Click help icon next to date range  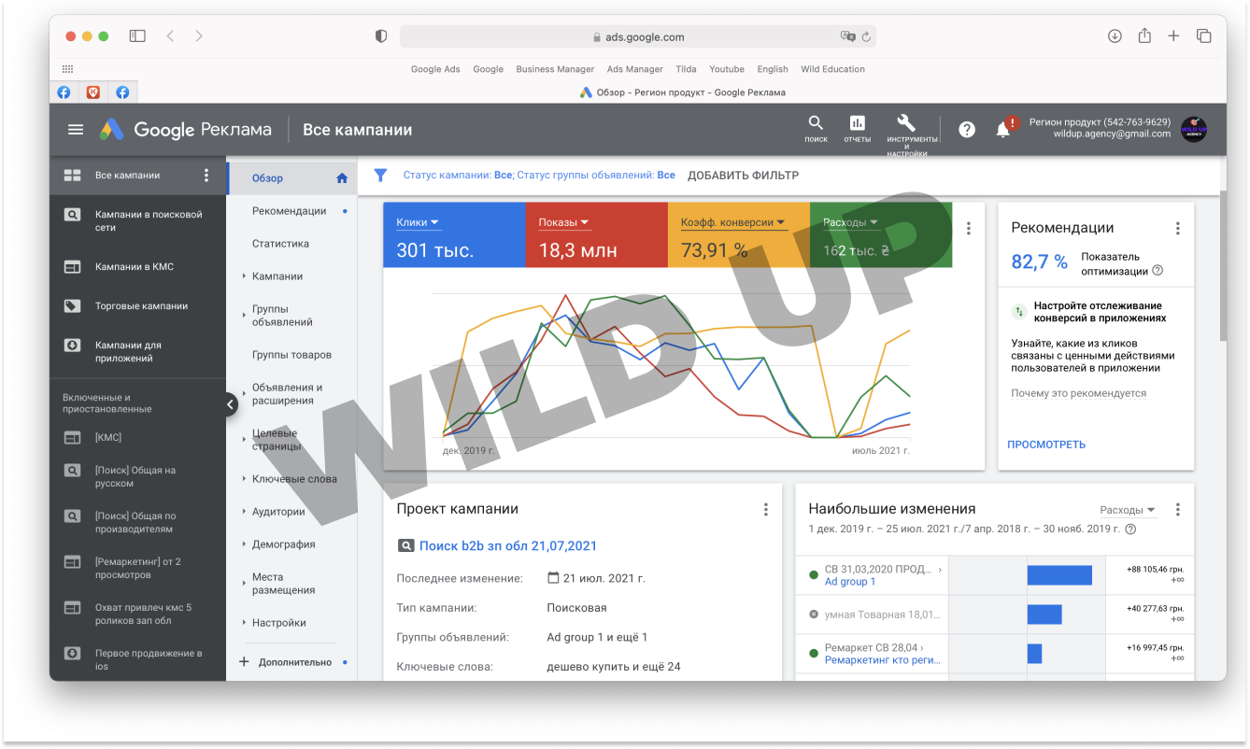(x=1130, y=530)
